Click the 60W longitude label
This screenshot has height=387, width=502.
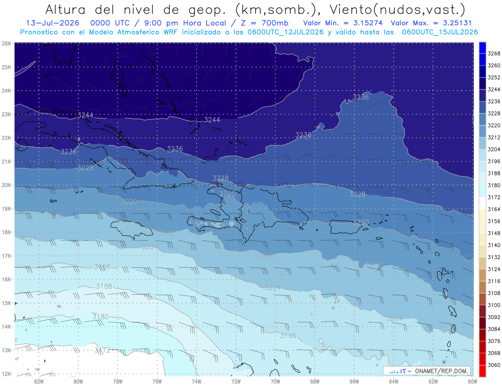(x=473, y=381)
